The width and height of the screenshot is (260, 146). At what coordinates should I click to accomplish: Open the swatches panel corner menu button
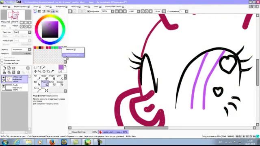[x=65, y=62]
